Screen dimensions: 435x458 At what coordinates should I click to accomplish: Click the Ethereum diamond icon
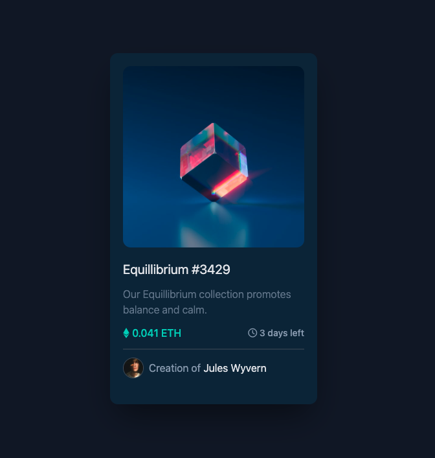pos(126,333)
